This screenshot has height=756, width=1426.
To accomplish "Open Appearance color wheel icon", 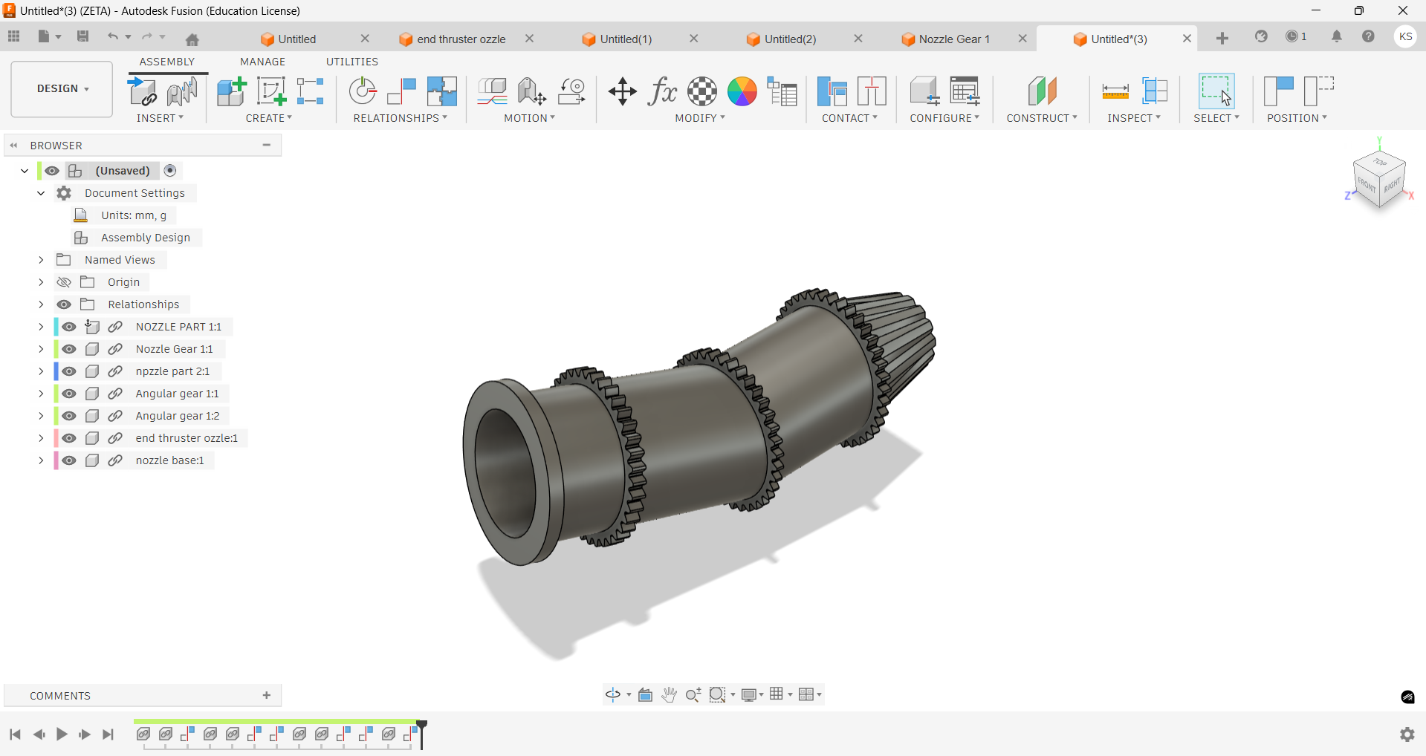I will pyautogui.click(x=742, y=92).
